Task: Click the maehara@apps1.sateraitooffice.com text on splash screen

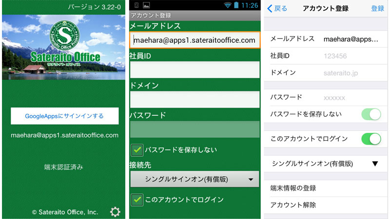Action: pos(65,135)
